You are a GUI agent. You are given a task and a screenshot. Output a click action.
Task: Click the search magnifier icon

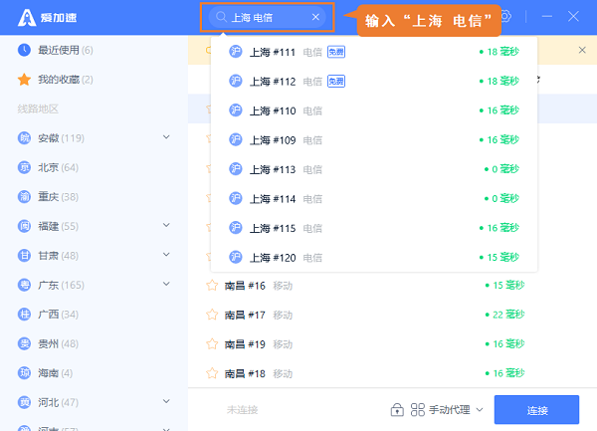[221, 17]
